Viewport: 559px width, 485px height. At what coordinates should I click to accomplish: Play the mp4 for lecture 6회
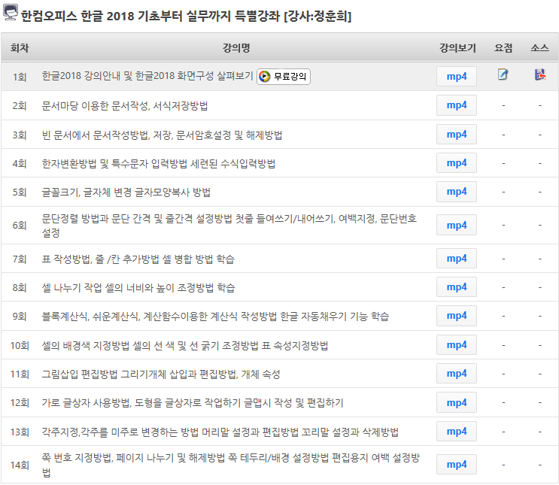click(x=457, y=226)
